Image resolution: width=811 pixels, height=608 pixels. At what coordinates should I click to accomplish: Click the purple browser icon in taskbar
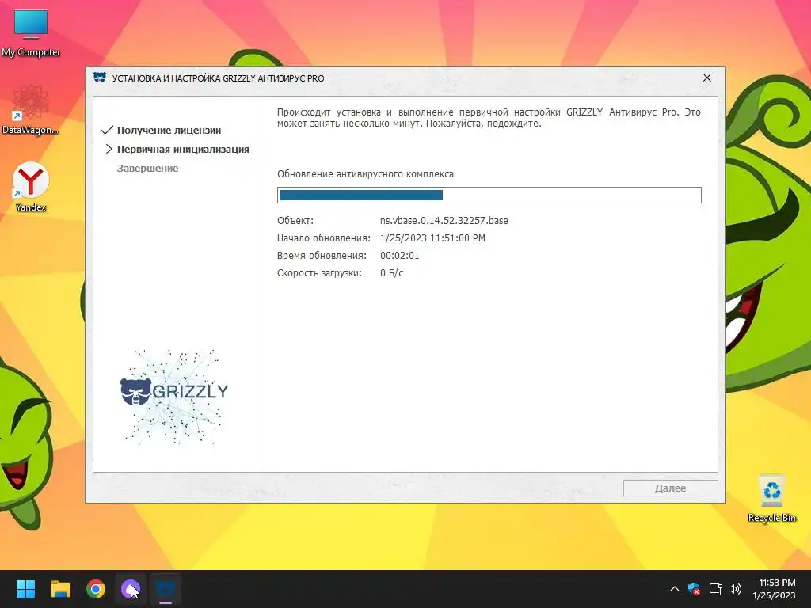tap(131, 589)
